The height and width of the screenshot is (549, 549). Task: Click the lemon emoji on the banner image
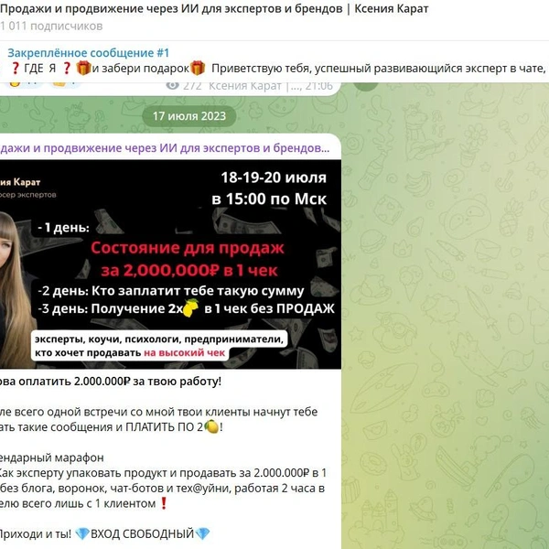[x=190, y=308]
